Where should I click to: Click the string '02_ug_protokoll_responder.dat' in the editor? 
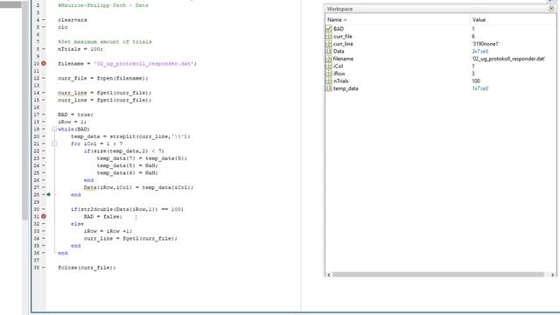(143, 64)
